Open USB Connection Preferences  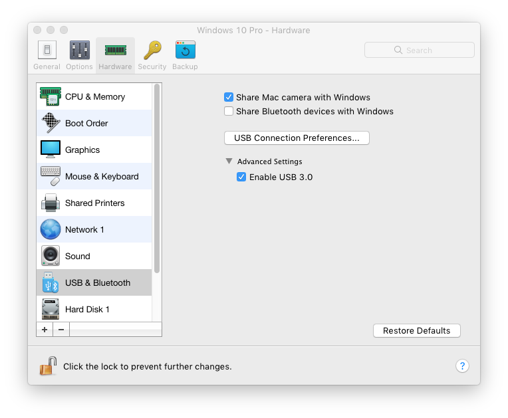[297, 138]
